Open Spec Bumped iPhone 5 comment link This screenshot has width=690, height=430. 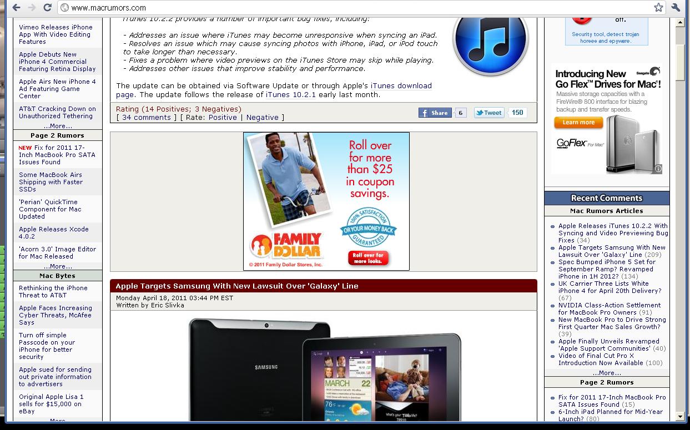tap(607, 269)
